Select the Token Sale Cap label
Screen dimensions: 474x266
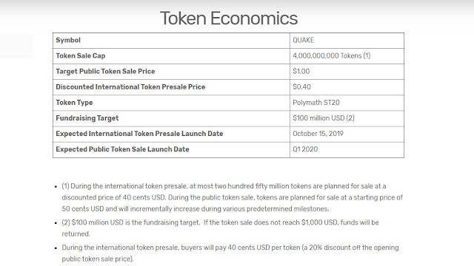pos(81,56)
